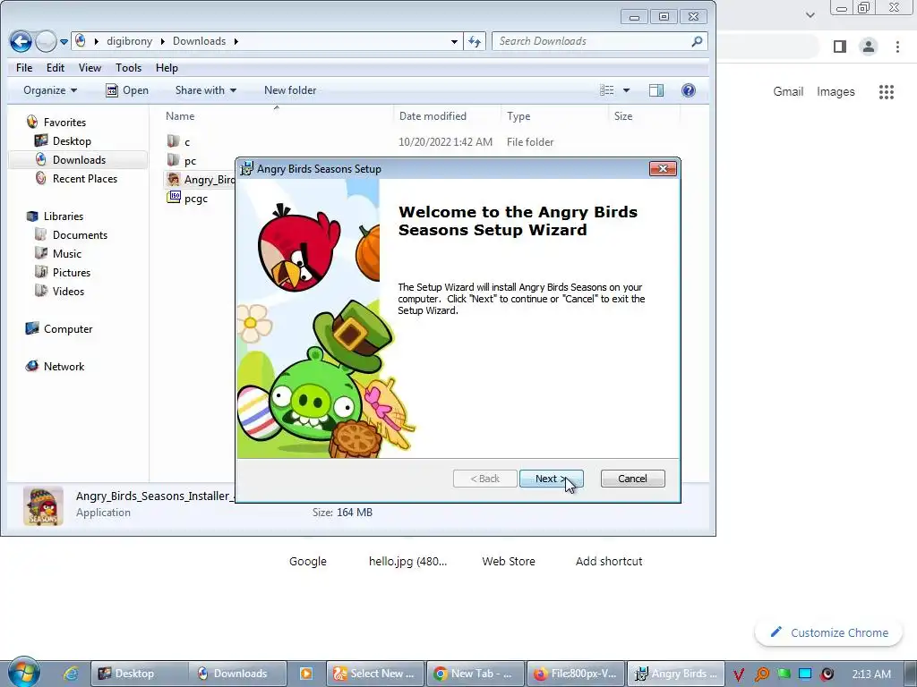The width and height of the screenshot is (917, 687).
Task: Open the Documents library
Action: (x=80, y=235)
